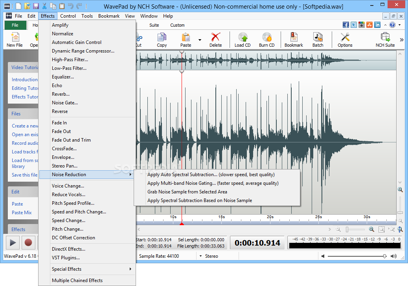
Task: Open the Options wrench icon
Action: point(345,37)
